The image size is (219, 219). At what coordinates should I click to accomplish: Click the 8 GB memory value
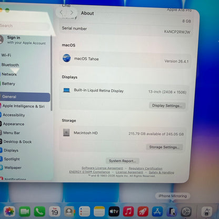(187, 21)
